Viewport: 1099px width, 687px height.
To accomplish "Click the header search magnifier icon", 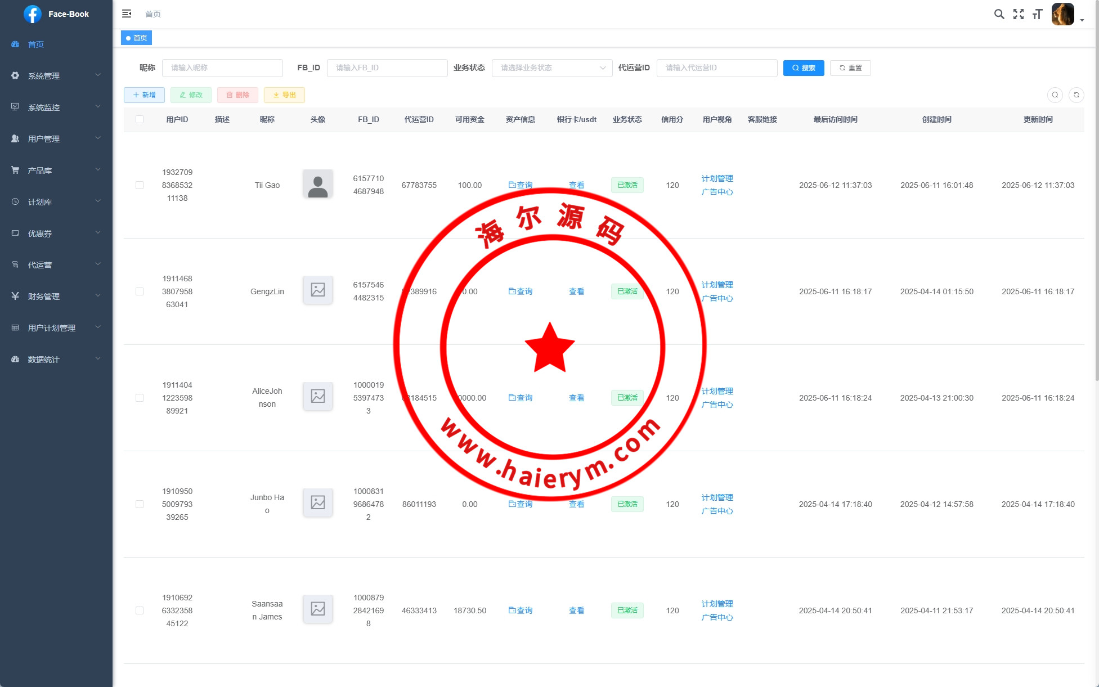I will 999,14.
